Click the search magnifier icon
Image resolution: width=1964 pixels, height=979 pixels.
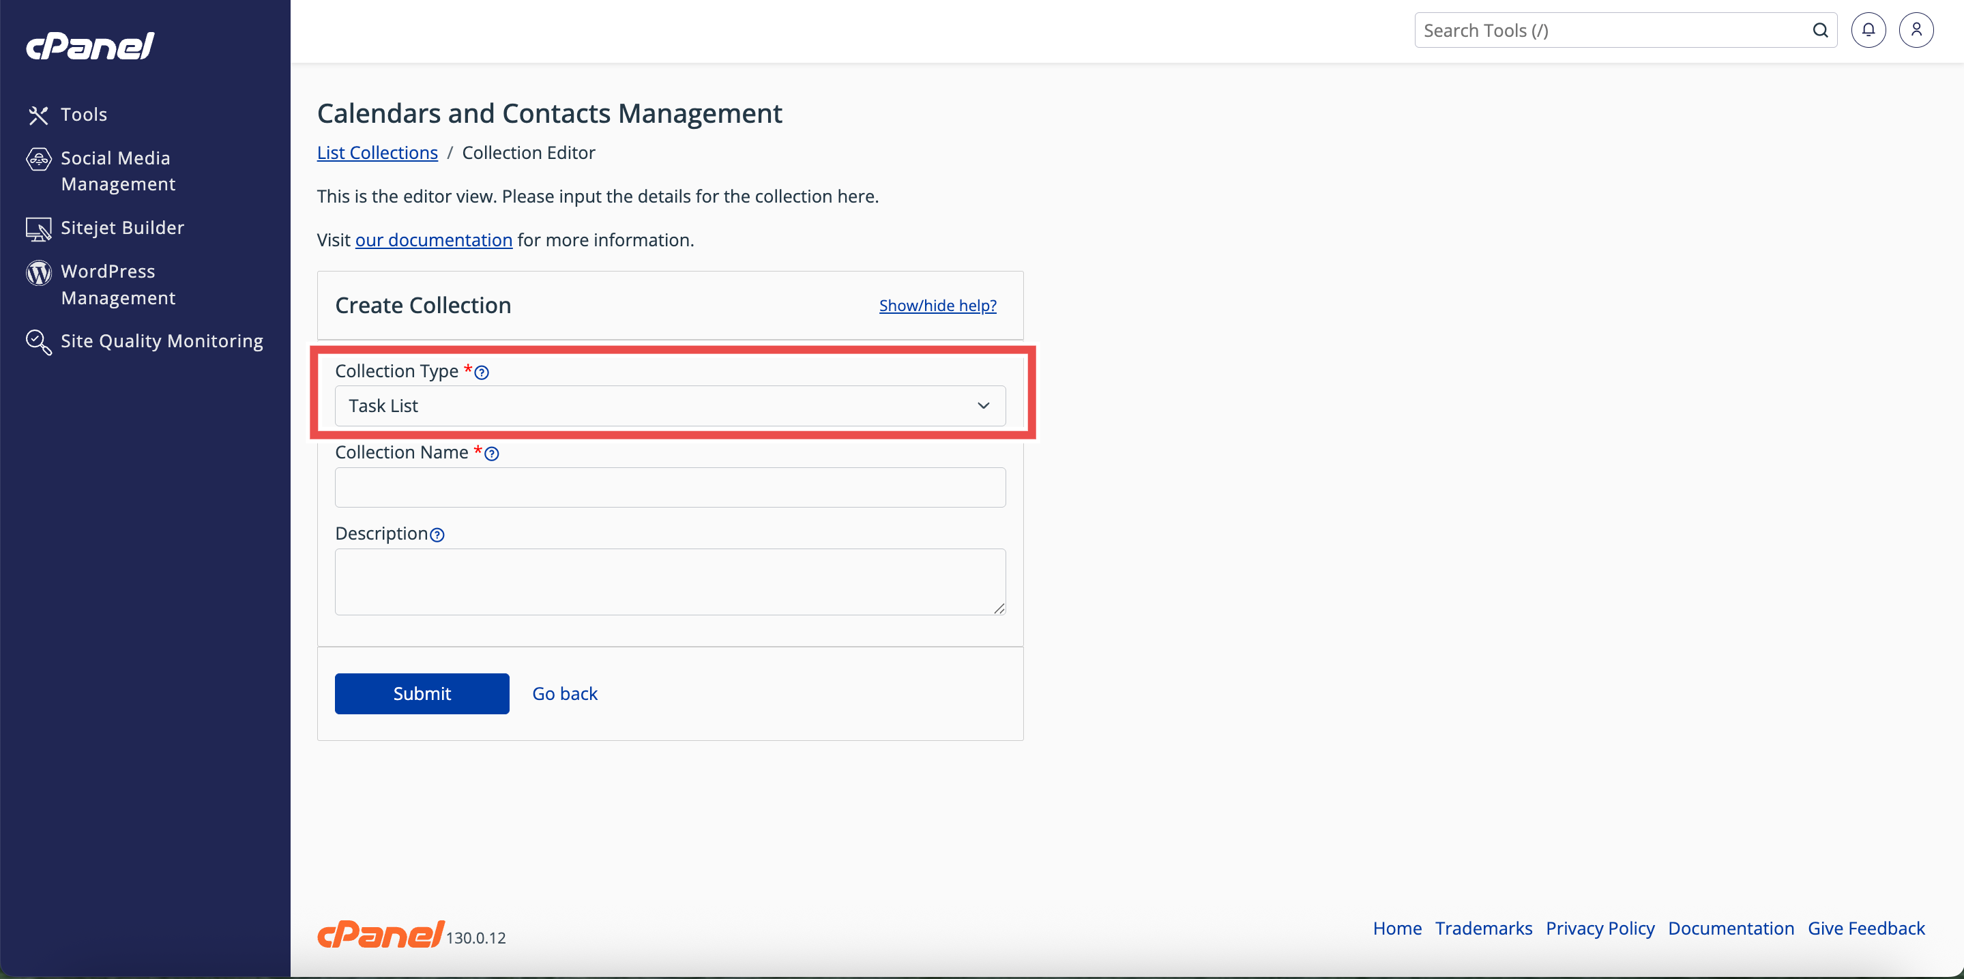[x=1820, y=31]
